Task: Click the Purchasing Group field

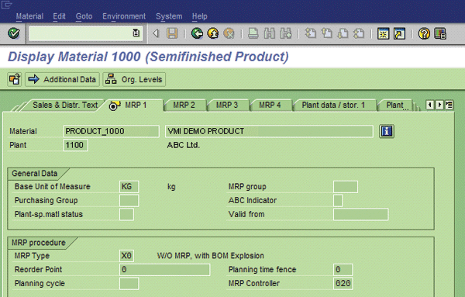Action: (x=129, y=201)
